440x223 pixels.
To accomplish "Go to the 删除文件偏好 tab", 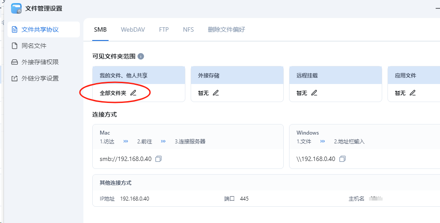I will 226,29.
